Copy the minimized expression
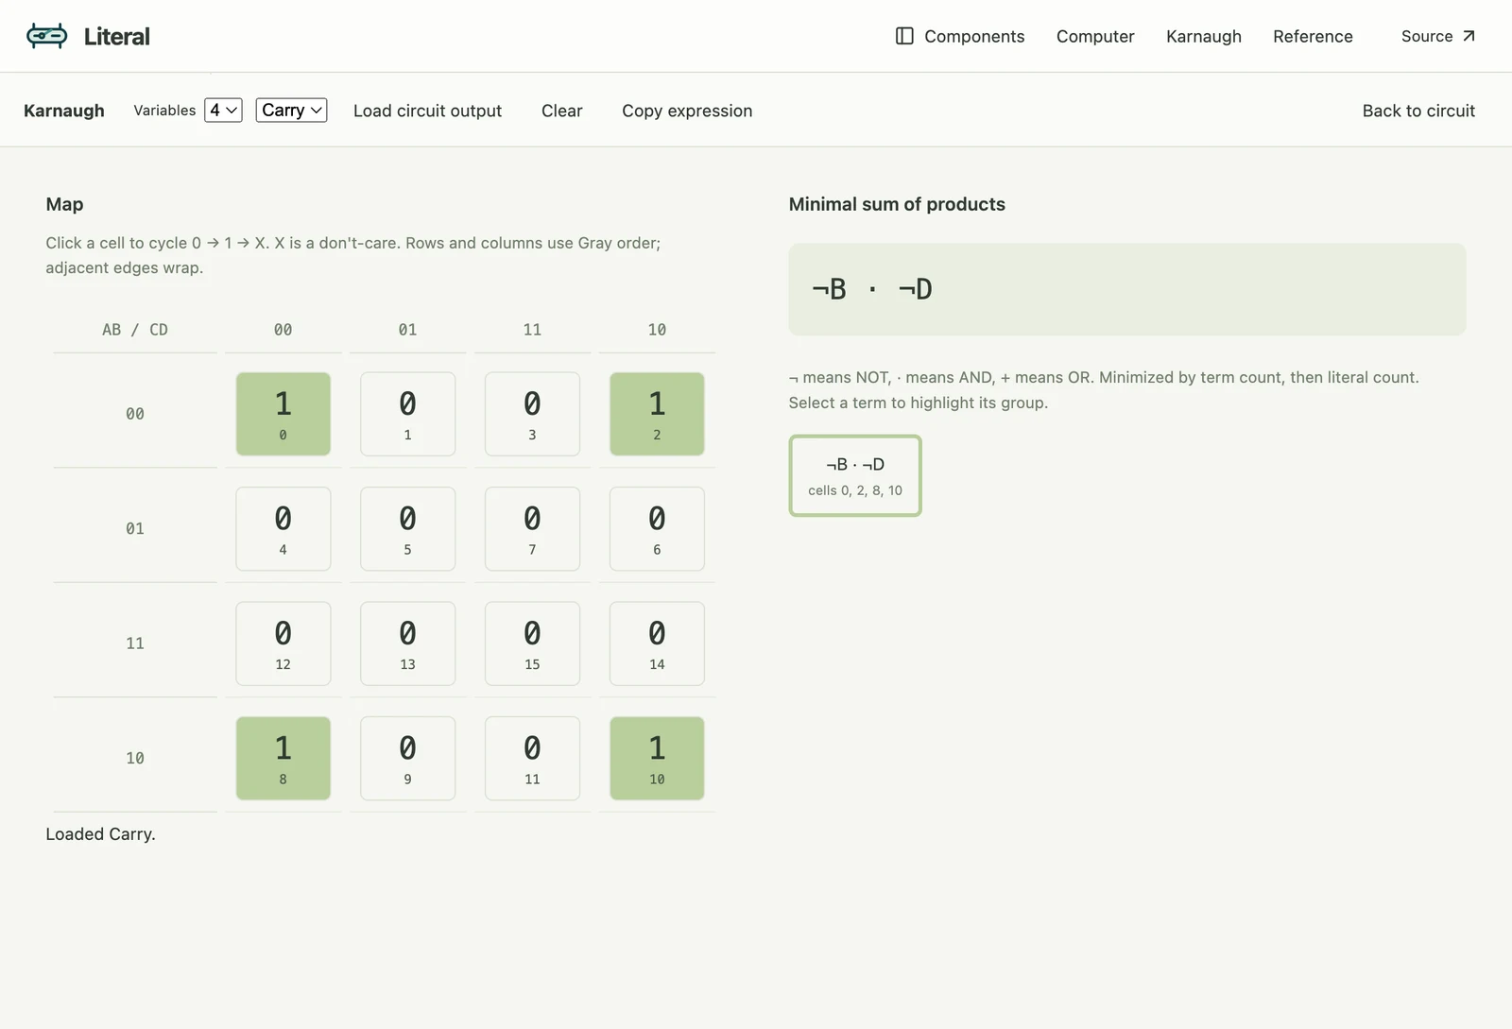 tap(687, 111)
